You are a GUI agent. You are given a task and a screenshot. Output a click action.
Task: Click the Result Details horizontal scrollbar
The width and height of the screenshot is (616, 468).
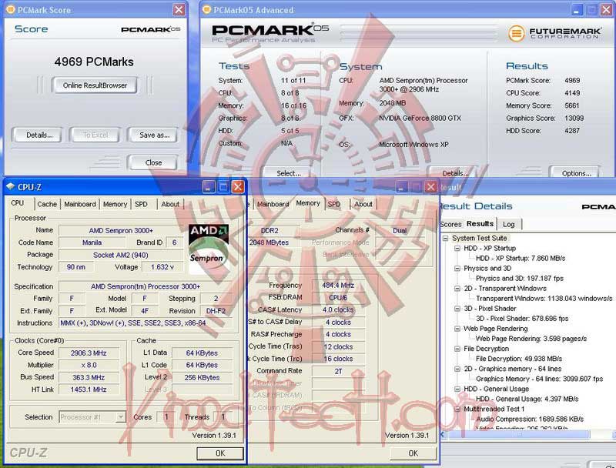pyautogui.click(x=518, y=434)
